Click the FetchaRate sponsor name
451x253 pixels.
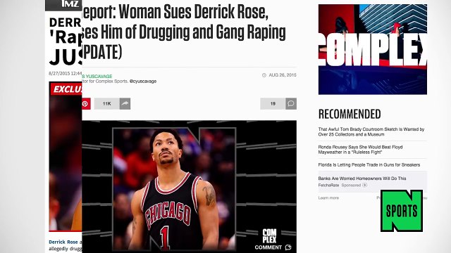click(x=328, y=186)
